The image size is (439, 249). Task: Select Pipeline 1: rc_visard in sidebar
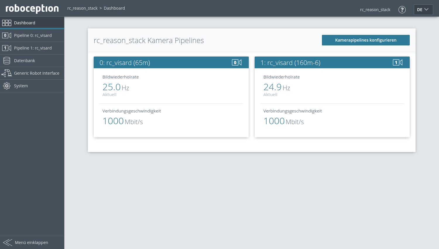click(x=33, y=48)
